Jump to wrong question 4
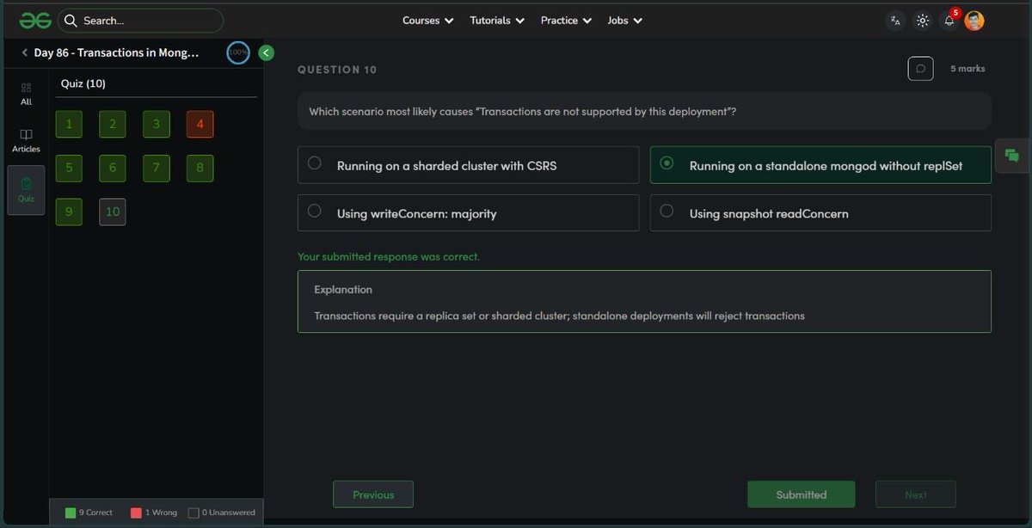This screenshot has height=528, width=1032. click(x=200, y=124)
